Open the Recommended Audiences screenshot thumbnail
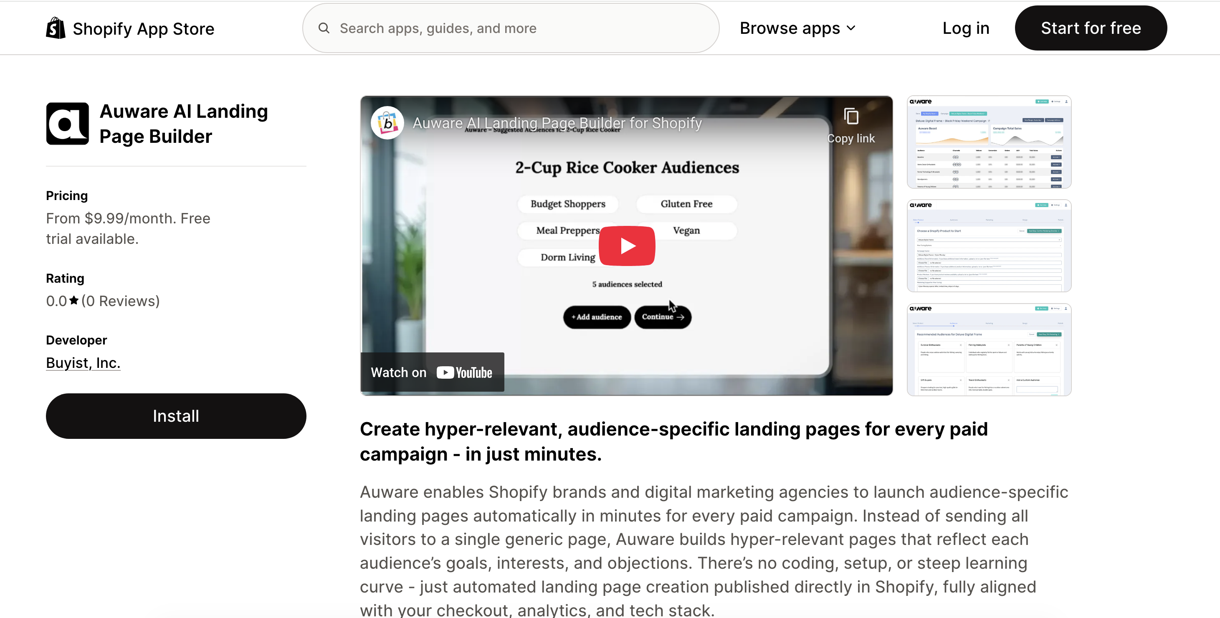1220x618 pixels. [x=989, y=350]
